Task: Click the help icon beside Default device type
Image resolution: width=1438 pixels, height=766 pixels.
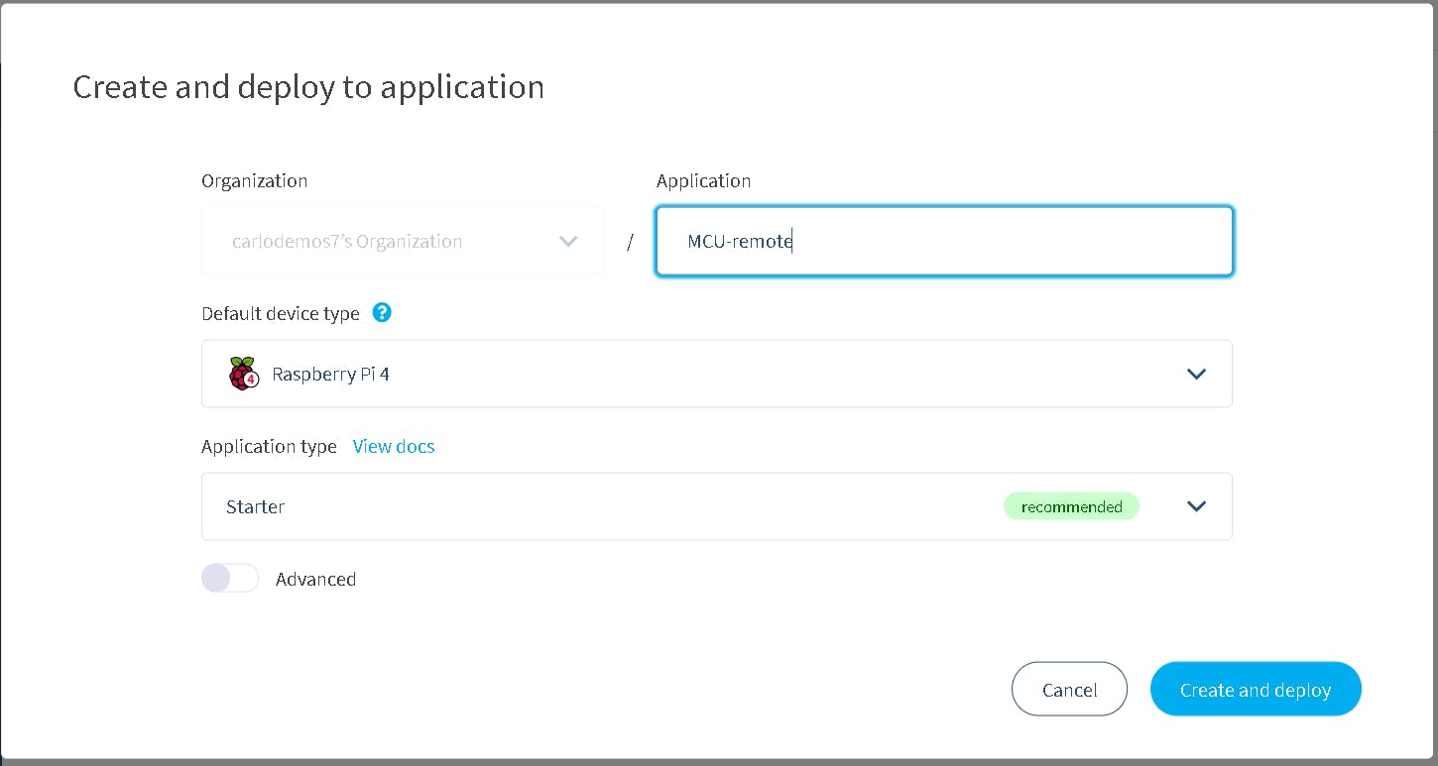Action: point(382,312)
